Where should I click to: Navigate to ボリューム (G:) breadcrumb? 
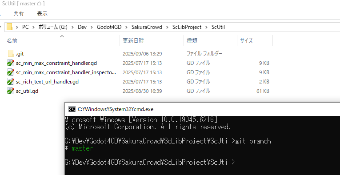(x=53, y=27)
